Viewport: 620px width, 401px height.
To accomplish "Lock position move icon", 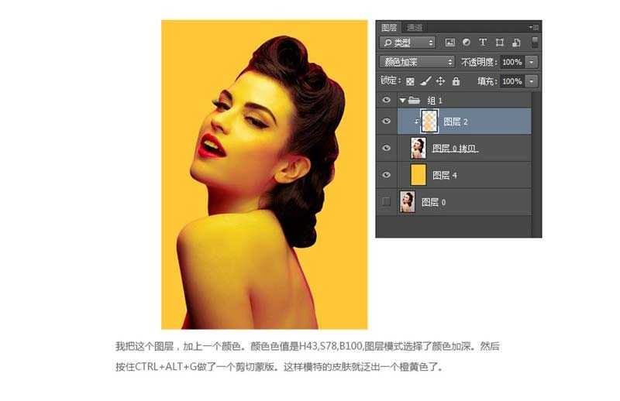I will 440,81.
